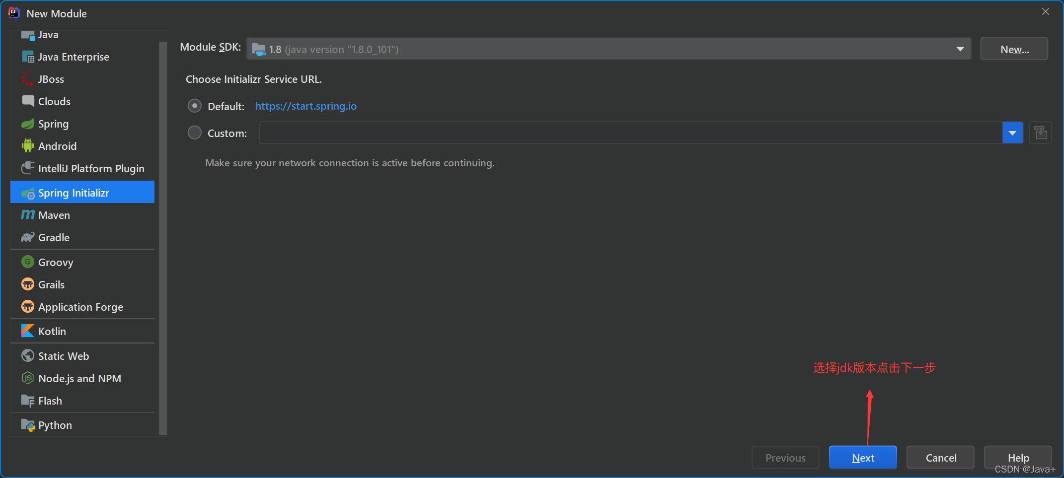This screenshot has width=1064, height=478.
Task: Focus the Custom URL input field
Action: (x=631, y=133)
